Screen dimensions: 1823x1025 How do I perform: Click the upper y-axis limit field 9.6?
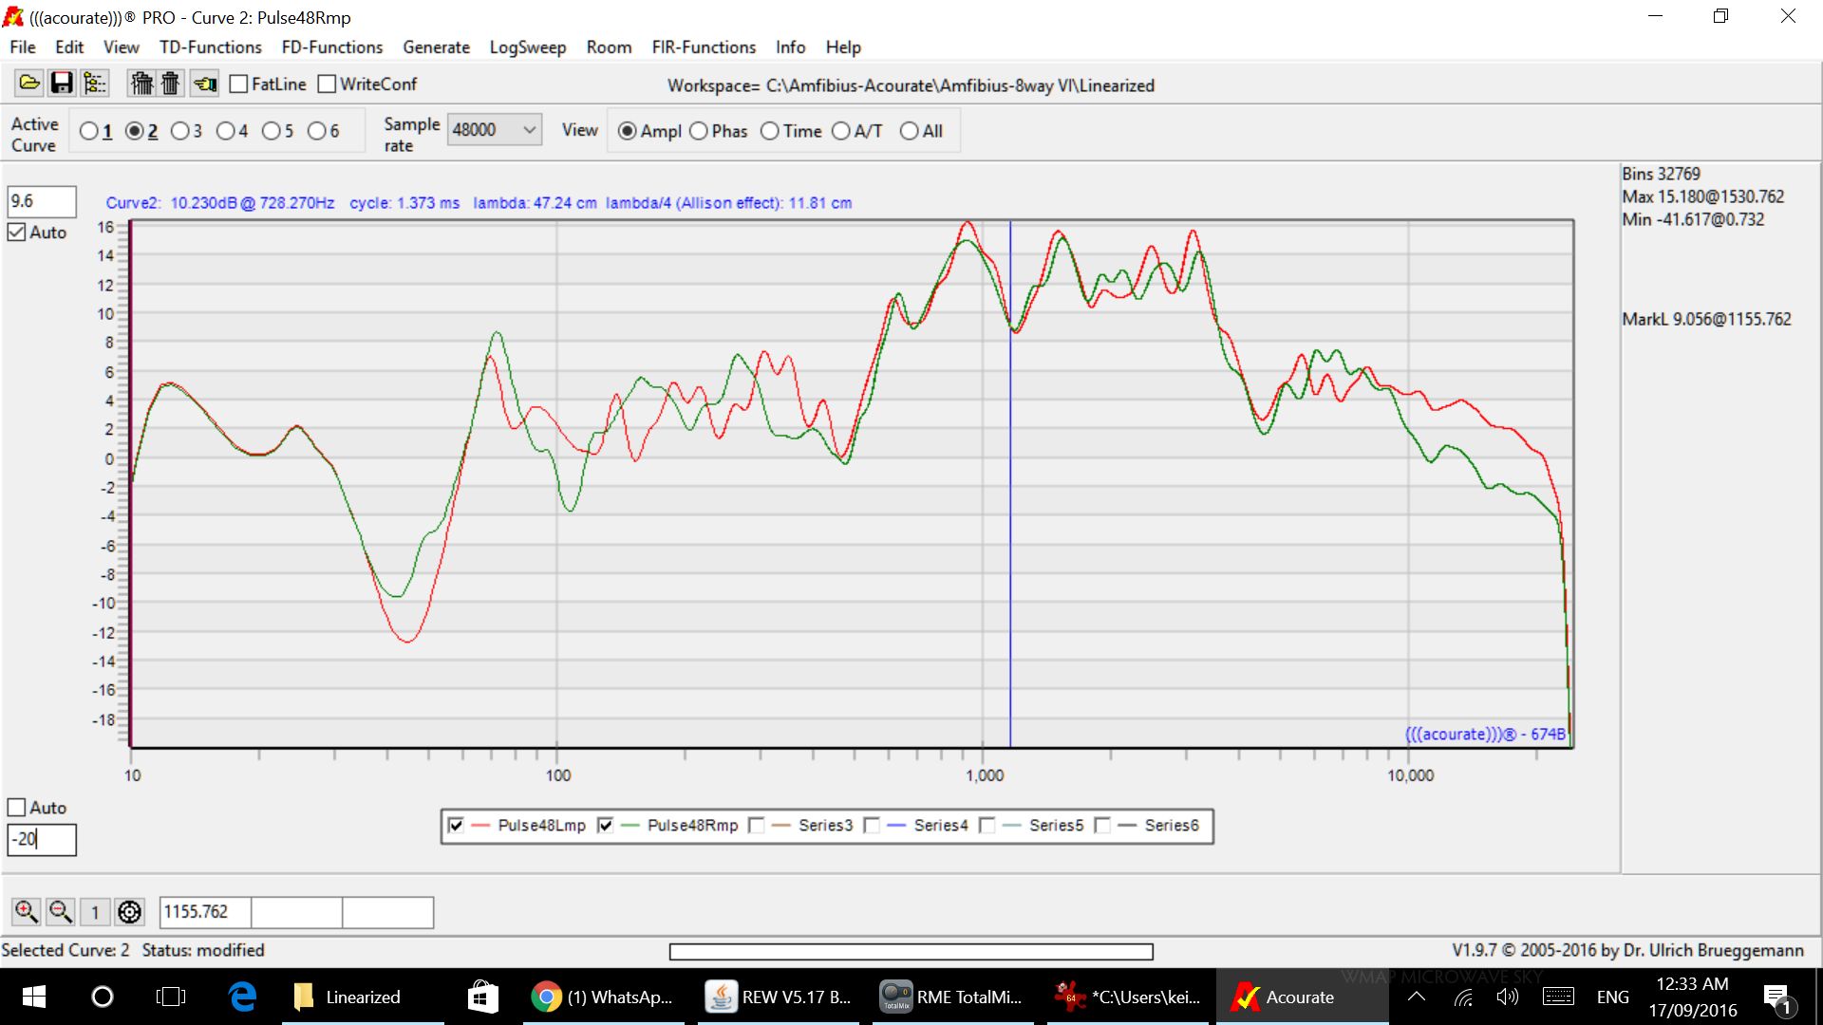pos(42,201)
